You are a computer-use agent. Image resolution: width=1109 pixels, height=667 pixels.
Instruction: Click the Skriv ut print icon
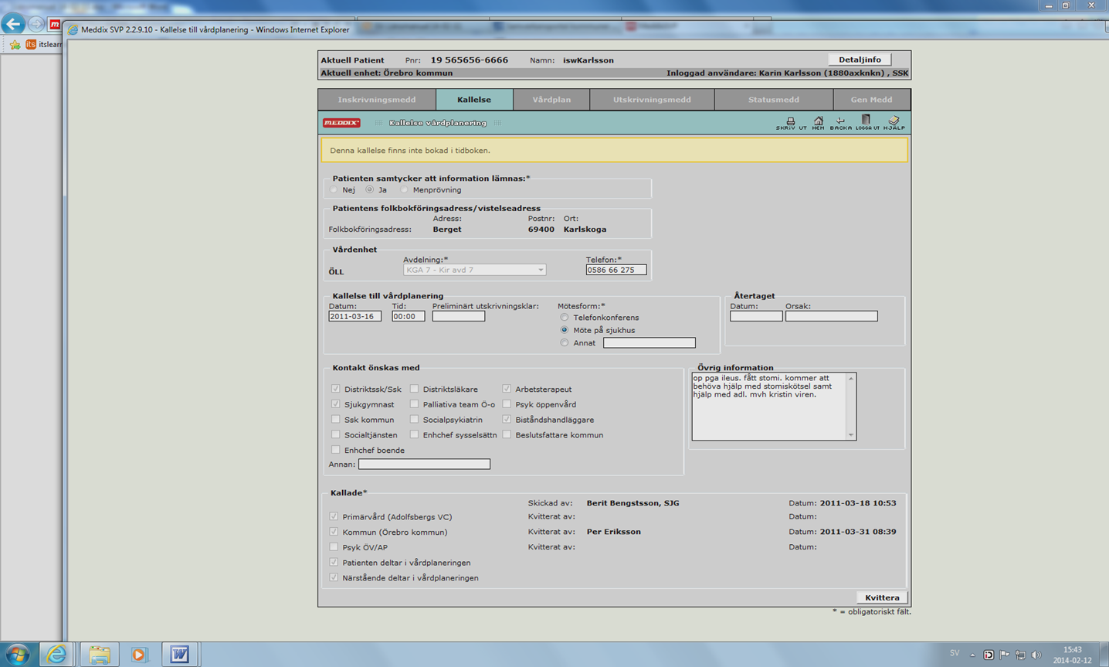tap(790, 123)
